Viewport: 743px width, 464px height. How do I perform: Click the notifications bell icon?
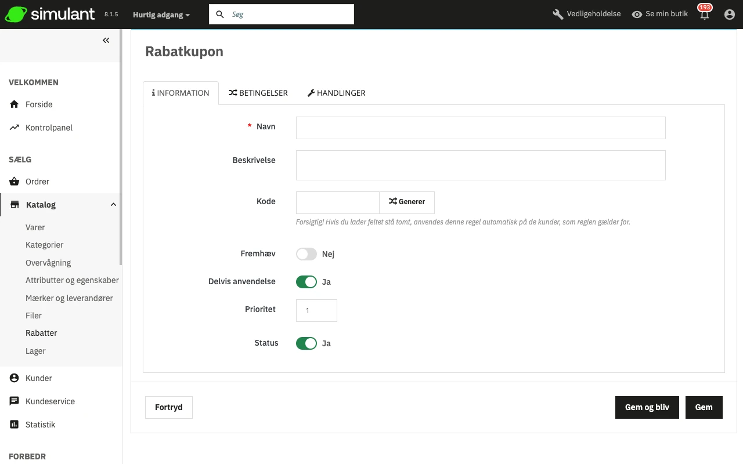(x=704, y=15)
